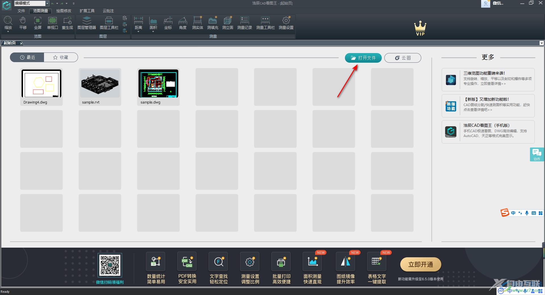This screenshot has height=295, width=545.
Task: Show the 收藏 favorites list
Action: 61,57
